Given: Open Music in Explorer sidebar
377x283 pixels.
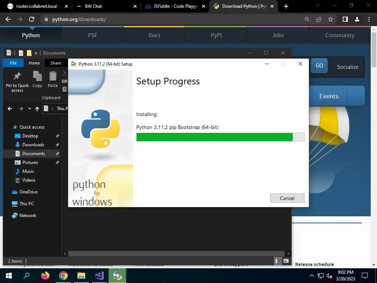Looking at the screenshot, I should pyautogui.click(x=28, y=171).
